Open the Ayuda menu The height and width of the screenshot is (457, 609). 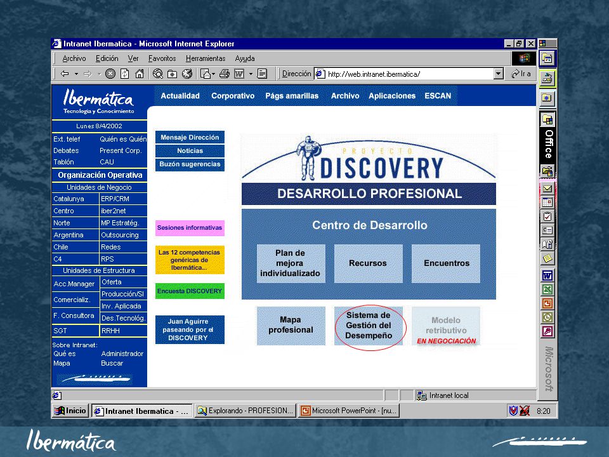pos(245,58)
